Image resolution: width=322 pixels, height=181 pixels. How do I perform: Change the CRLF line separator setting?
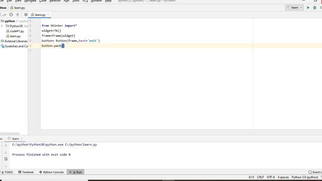click(261, 177)
